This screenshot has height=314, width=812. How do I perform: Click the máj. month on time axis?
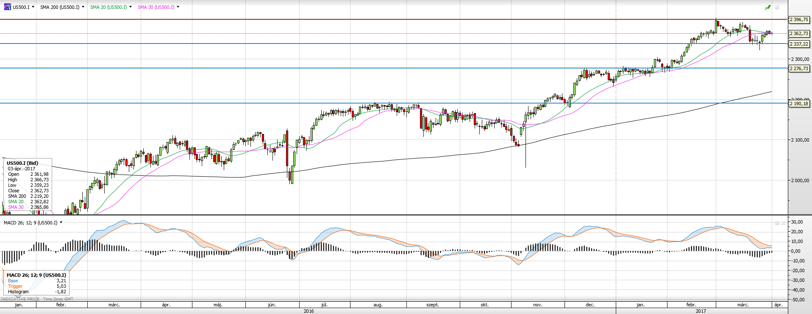point(218,305)
